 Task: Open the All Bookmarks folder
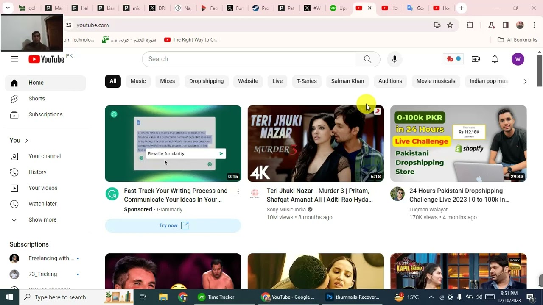pos(517,40)
